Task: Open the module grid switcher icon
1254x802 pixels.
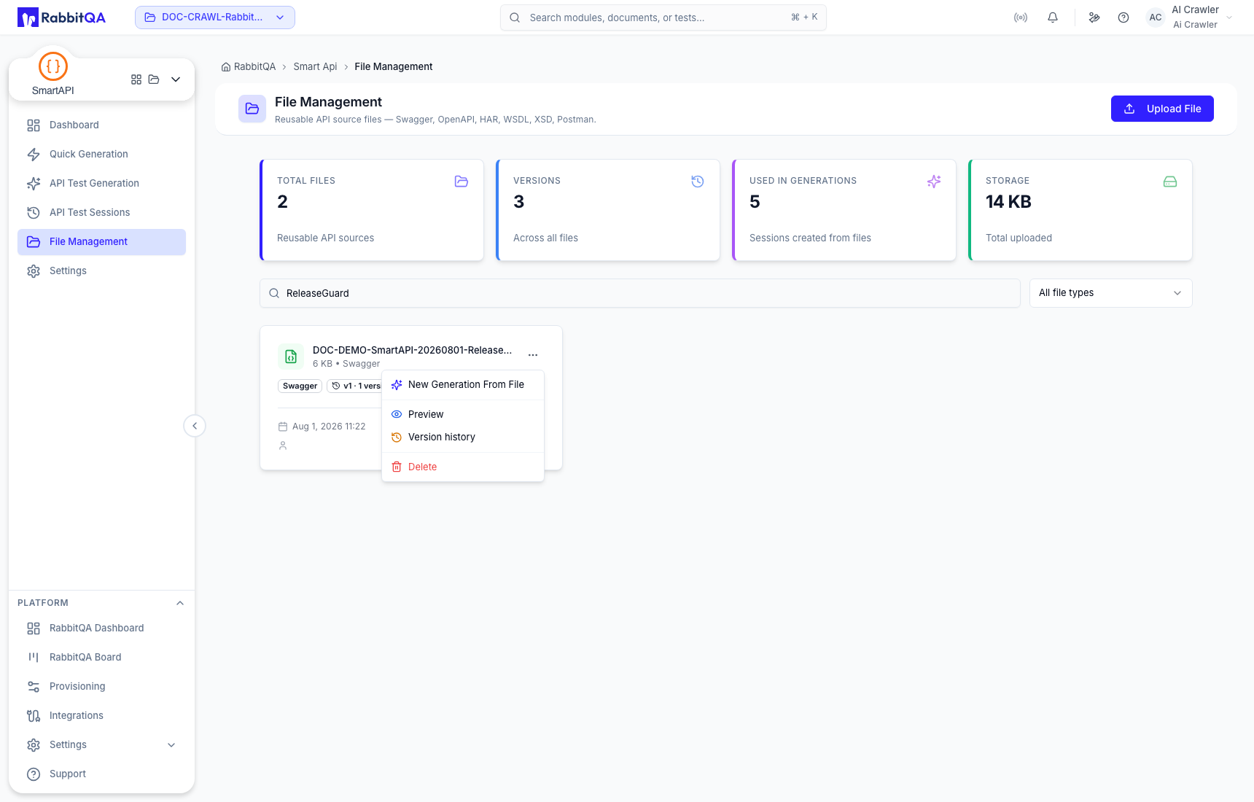Action: [136, 79]
